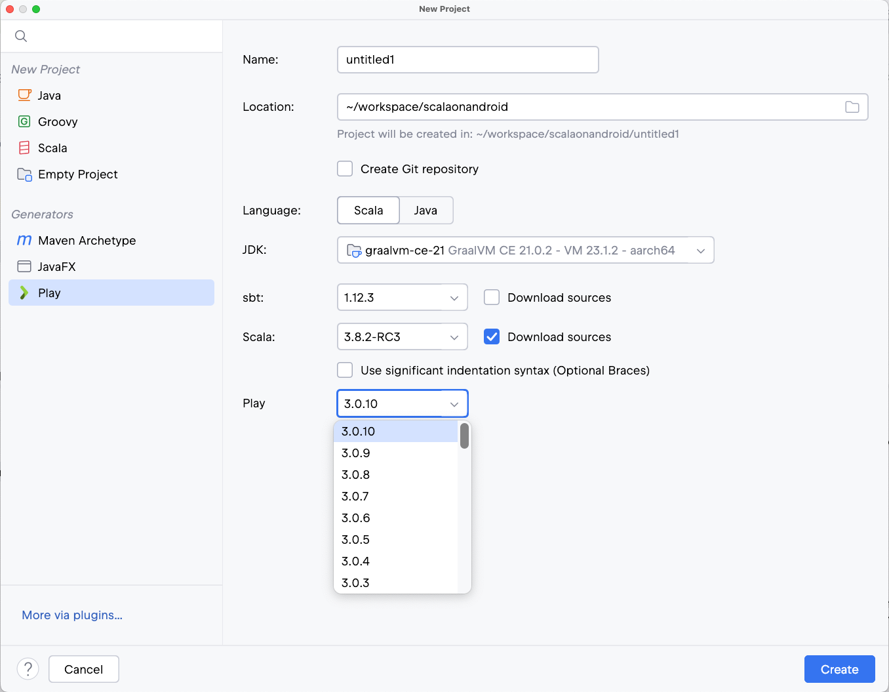
Task: Select the Maven Archetype generator icon
Action: (24, 240)
